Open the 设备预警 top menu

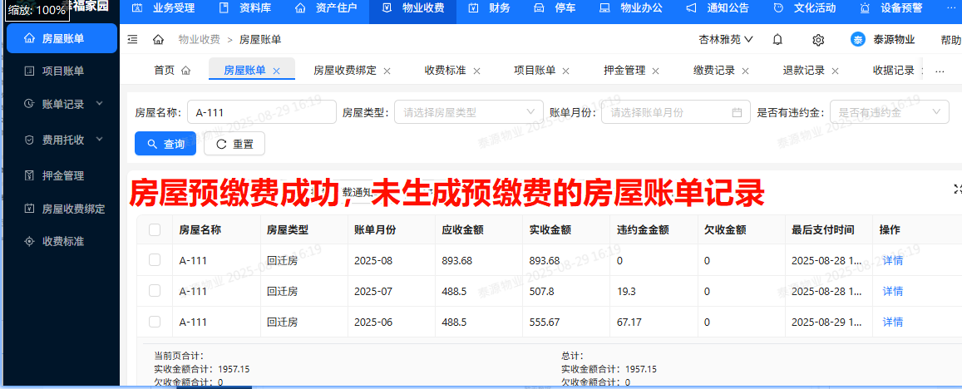click(x=890, y=8)
